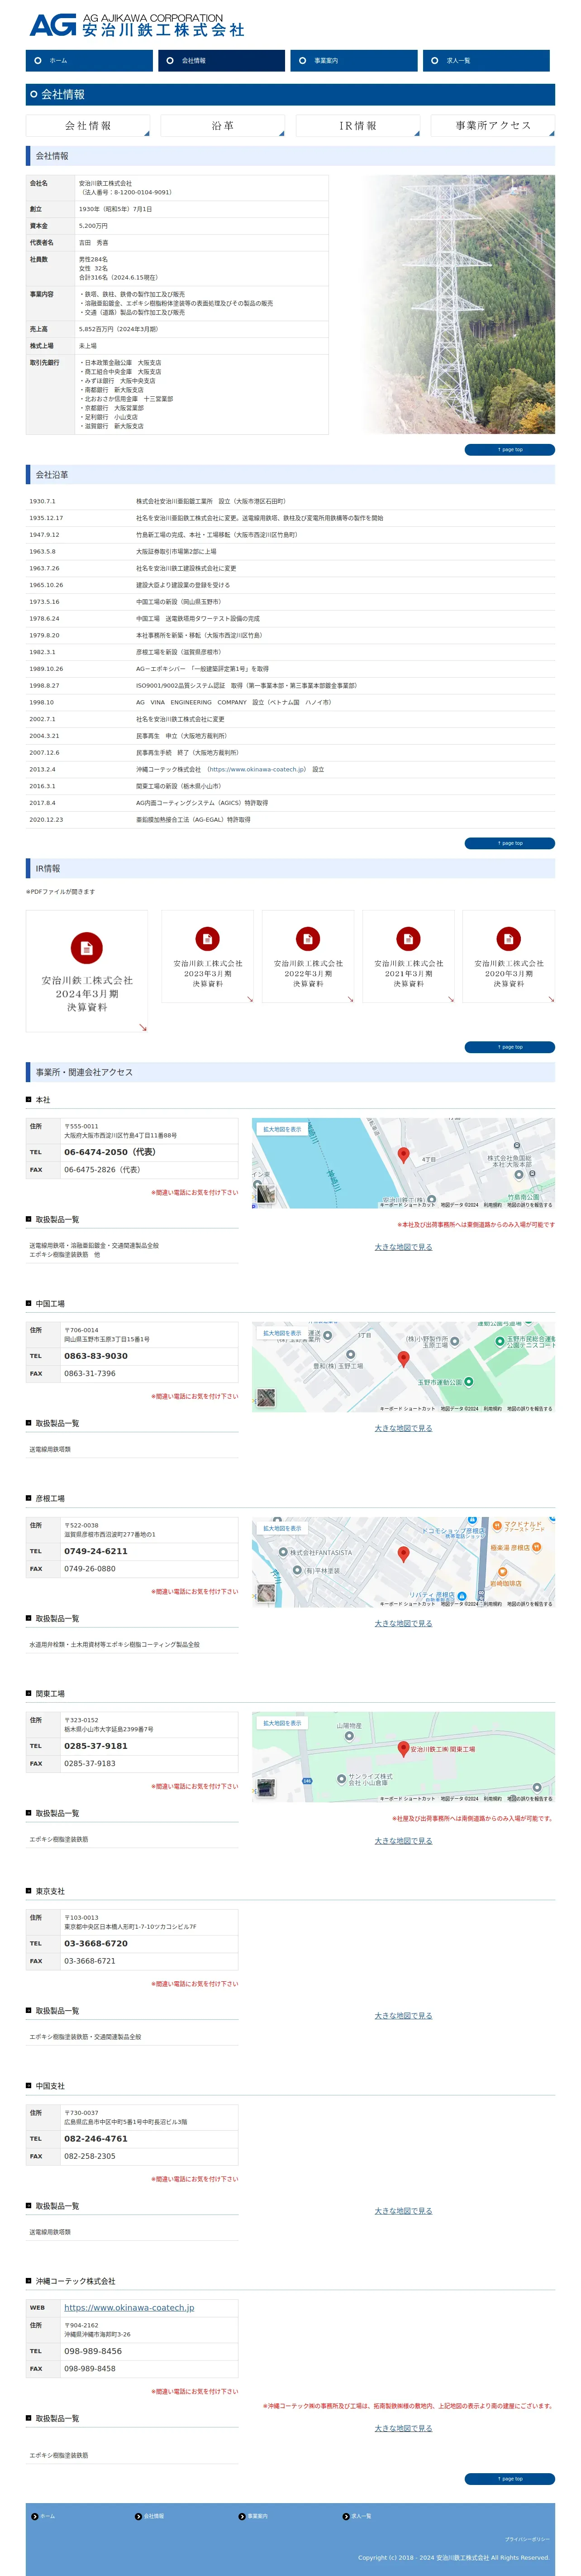Click 中国支社 phone number 082-246-4761
This screenshot has height=2576, width=581.
point(96,2139)
